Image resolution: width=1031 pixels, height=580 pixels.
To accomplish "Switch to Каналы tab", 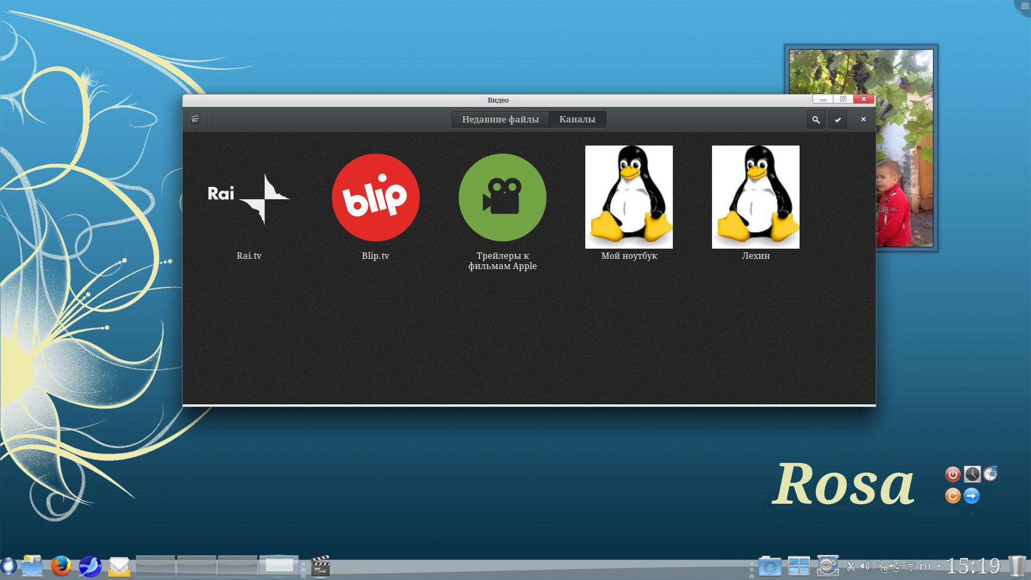I will [x=577, y=119].
